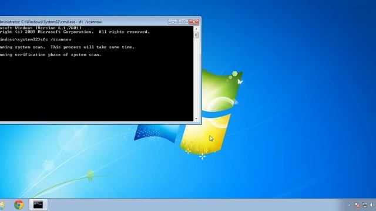The image size is (376, 211).
Task: Click the console scrollbar up arrow
Action: [x=196, y=29]
